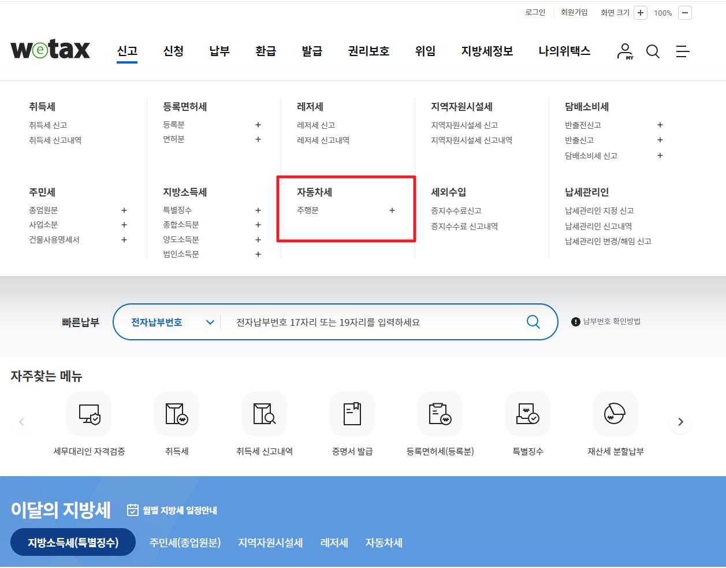This screenshot has width=726, height=568.
Task: Click the search magnifier icon
Action: (653, 51)
